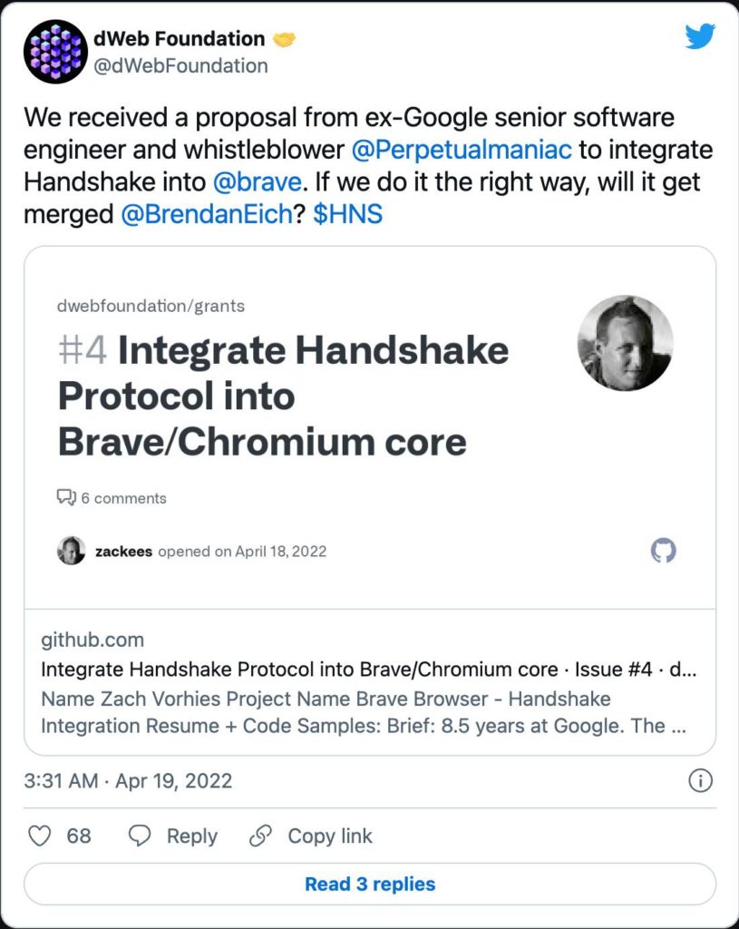Click the comments bubble icon near 6 comments
This screenshot has height=929, width=739.
pyautogui.click(x=66, y=498)
